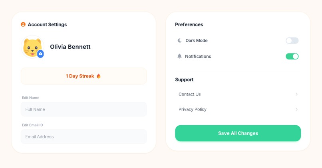This screenshot has height=168, width=322.
Task: Click the 1 Day Streak banner
Action: click(x=83, y=76)
